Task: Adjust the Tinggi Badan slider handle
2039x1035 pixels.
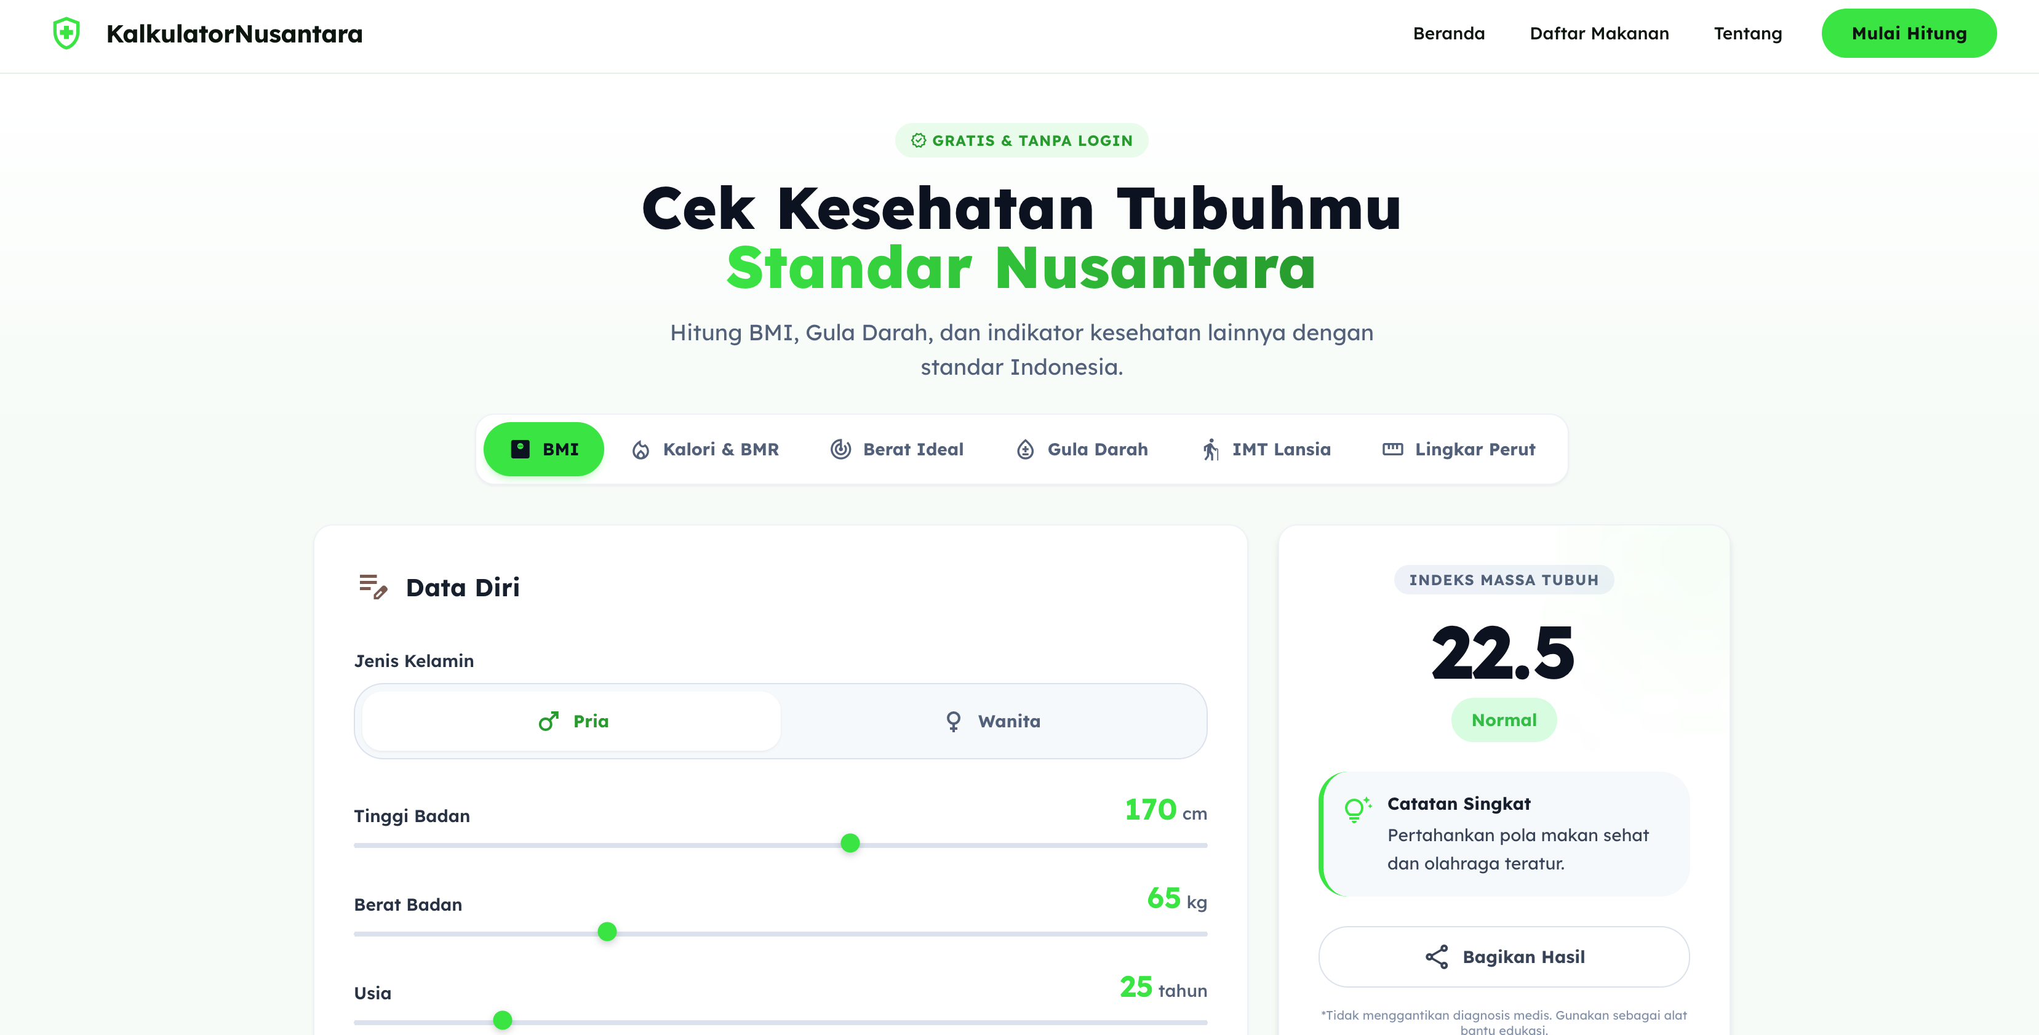Action: coord(849,844)
